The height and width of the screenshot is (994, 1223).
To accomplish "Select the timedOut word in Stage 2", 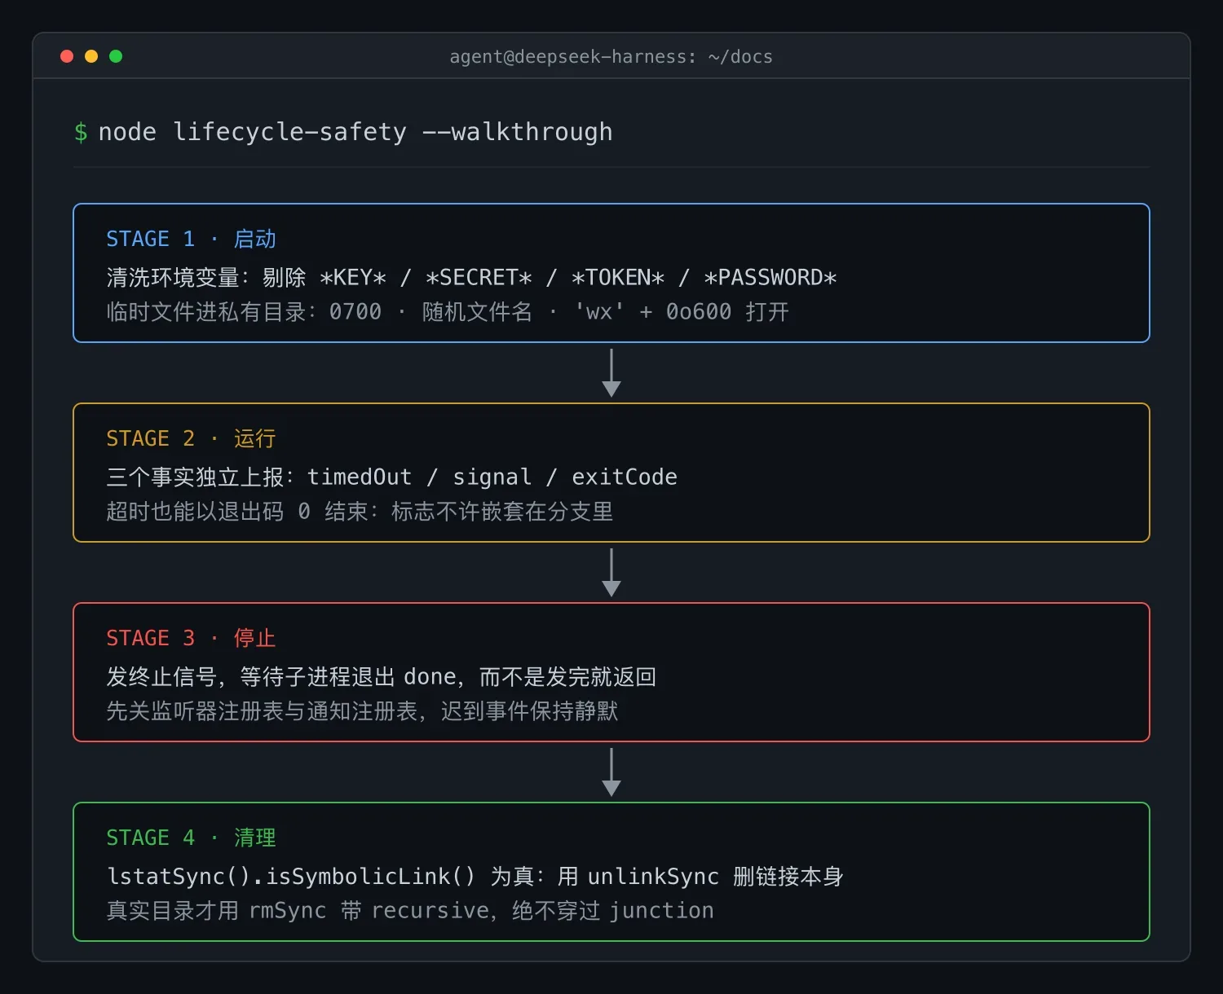I will coord(360,477).
